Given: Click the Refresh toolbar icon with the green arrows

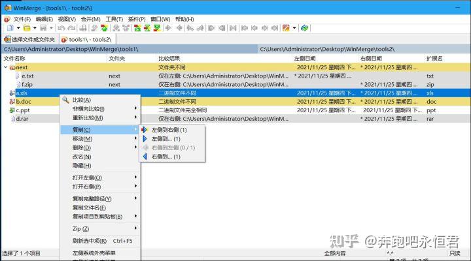Looking at the screenshot, I should coord(304,28).
